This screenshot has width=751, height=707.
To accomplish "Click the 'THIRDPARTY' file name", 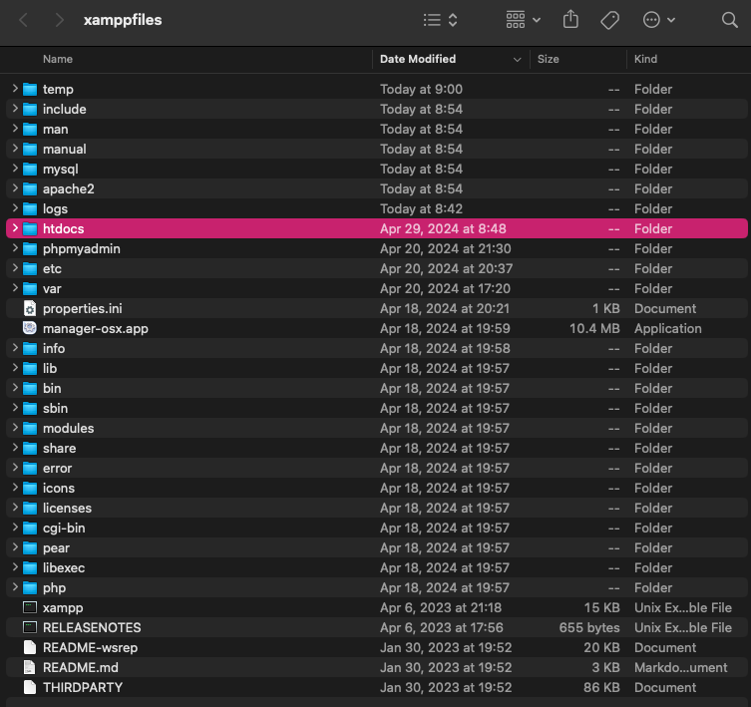I will [83, 687].
